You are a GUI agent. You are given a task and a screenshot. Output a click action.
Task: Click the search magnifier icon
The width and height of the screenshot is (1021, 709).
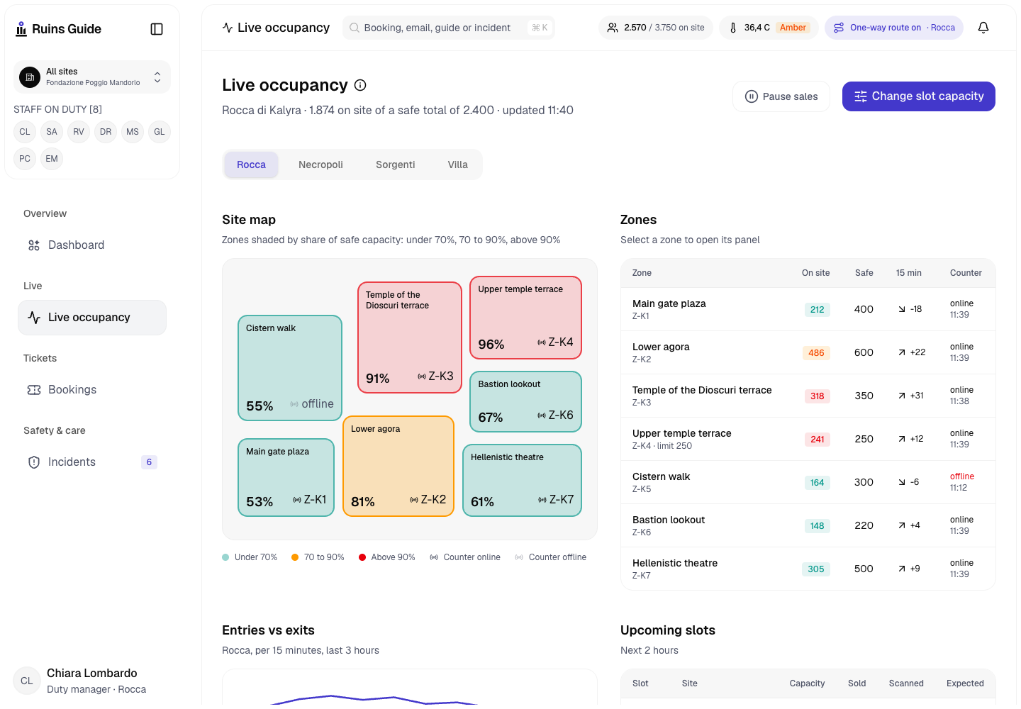[x=354, y=28]
